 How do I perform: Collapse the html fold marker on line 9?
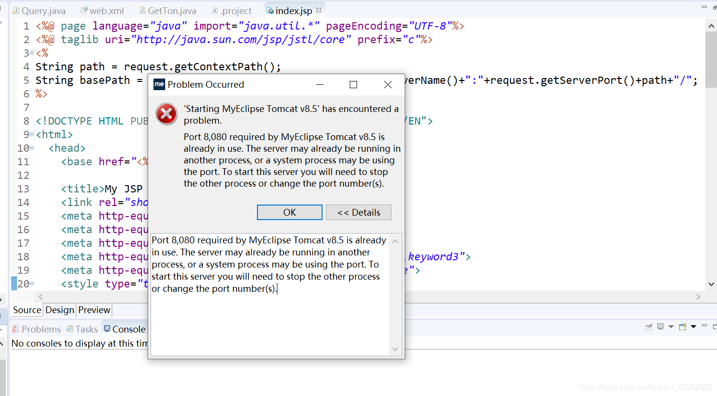click(32, 134)
